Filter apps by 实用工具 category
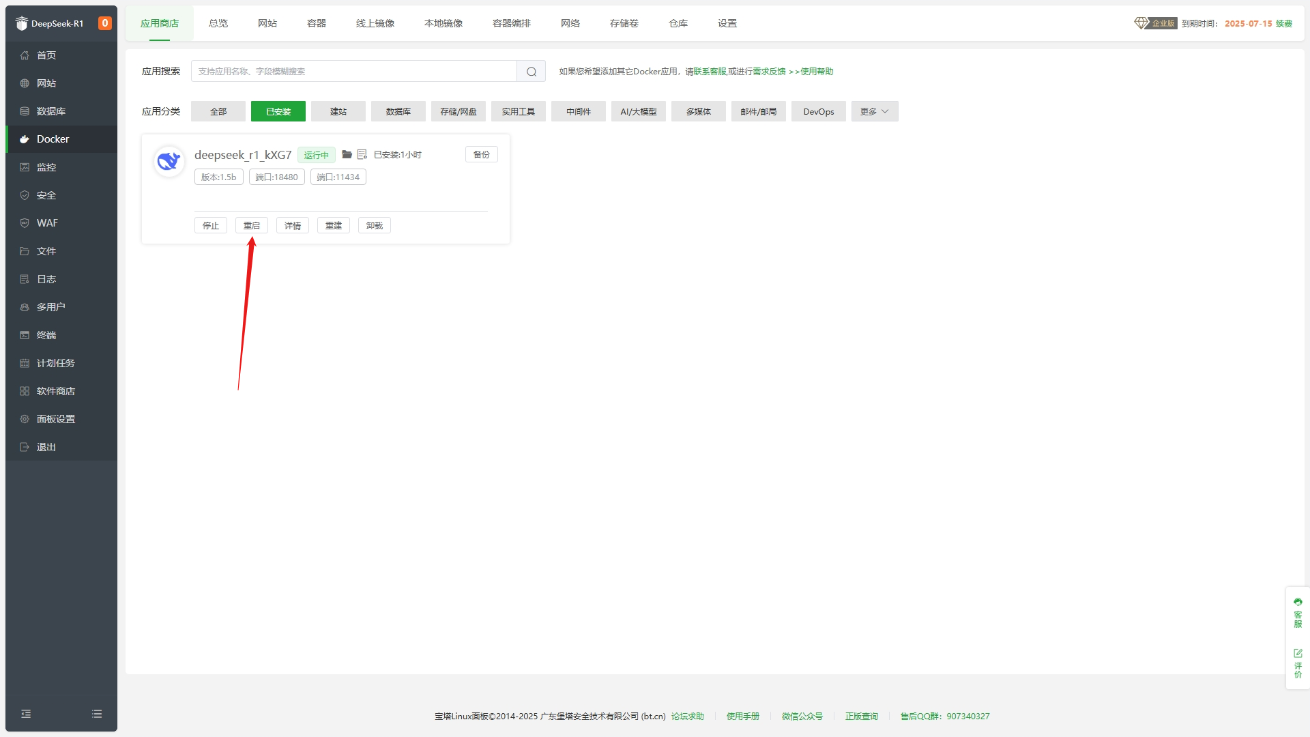 (x=519, y=112)
